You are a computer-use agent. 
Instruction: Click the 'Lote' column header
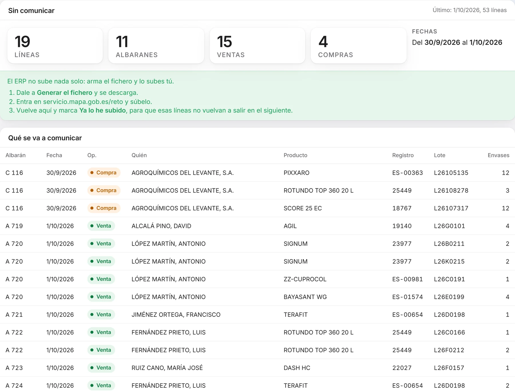point(439,155)
